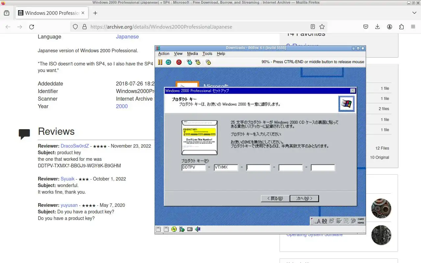Click the CD-ROM disc status icon
This screenshot has width=421, height=263.
point(174,229)
